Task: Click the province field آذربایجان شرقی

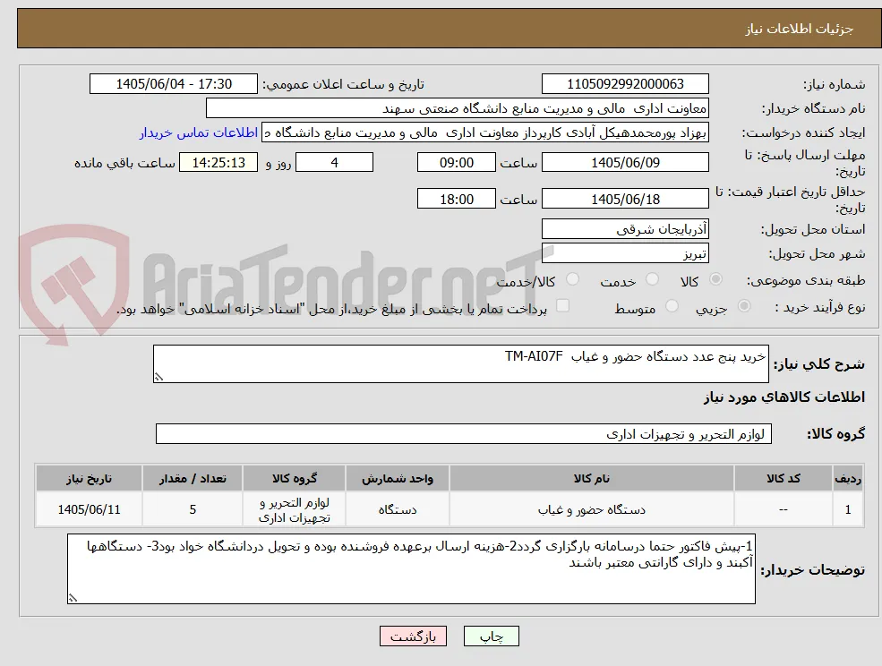Action: 625,229
